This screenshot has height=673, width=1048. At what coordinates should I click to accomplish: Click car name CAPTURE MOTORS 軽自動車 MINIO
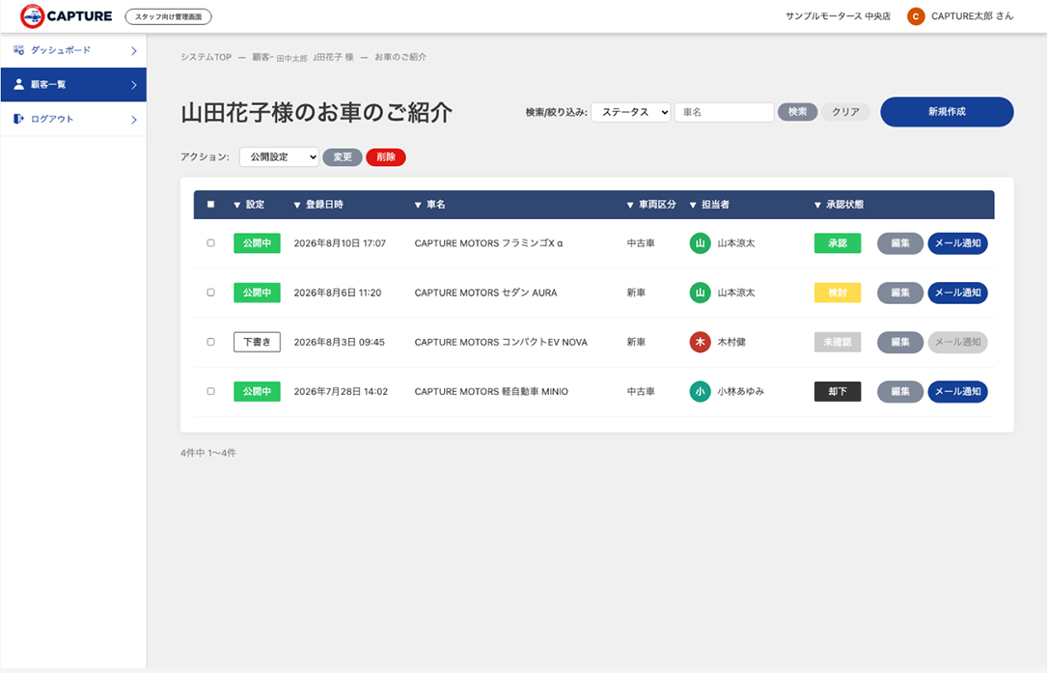pos(491,391)
